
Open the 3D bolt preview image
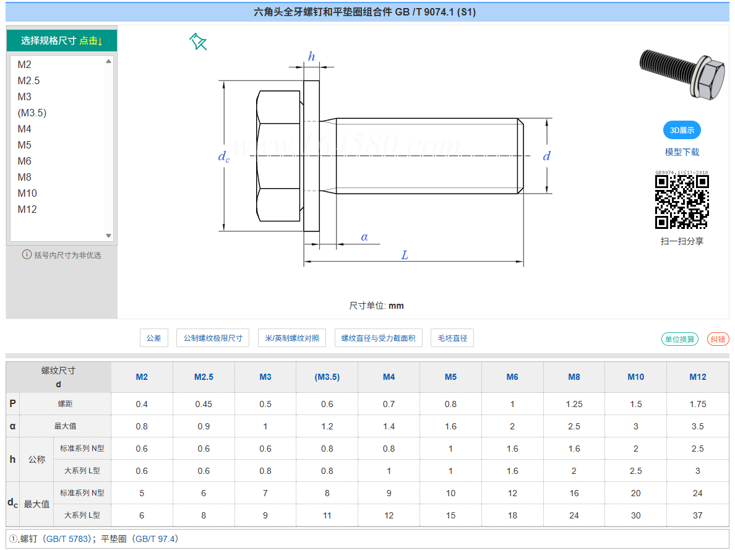[x=682, y=74]
